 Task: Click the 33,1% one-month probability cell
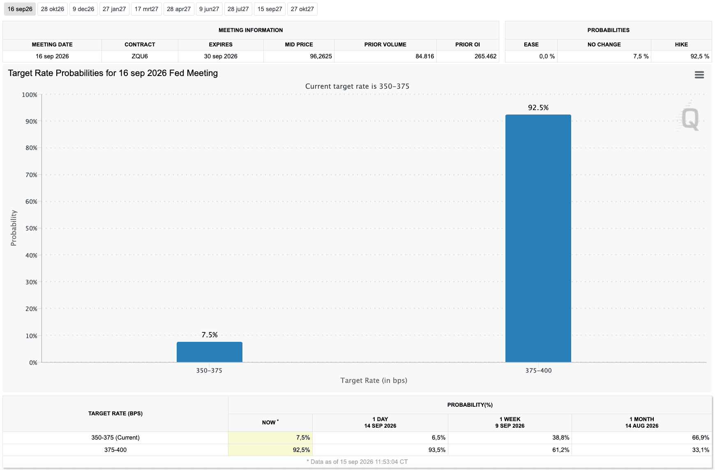(642, 450)
